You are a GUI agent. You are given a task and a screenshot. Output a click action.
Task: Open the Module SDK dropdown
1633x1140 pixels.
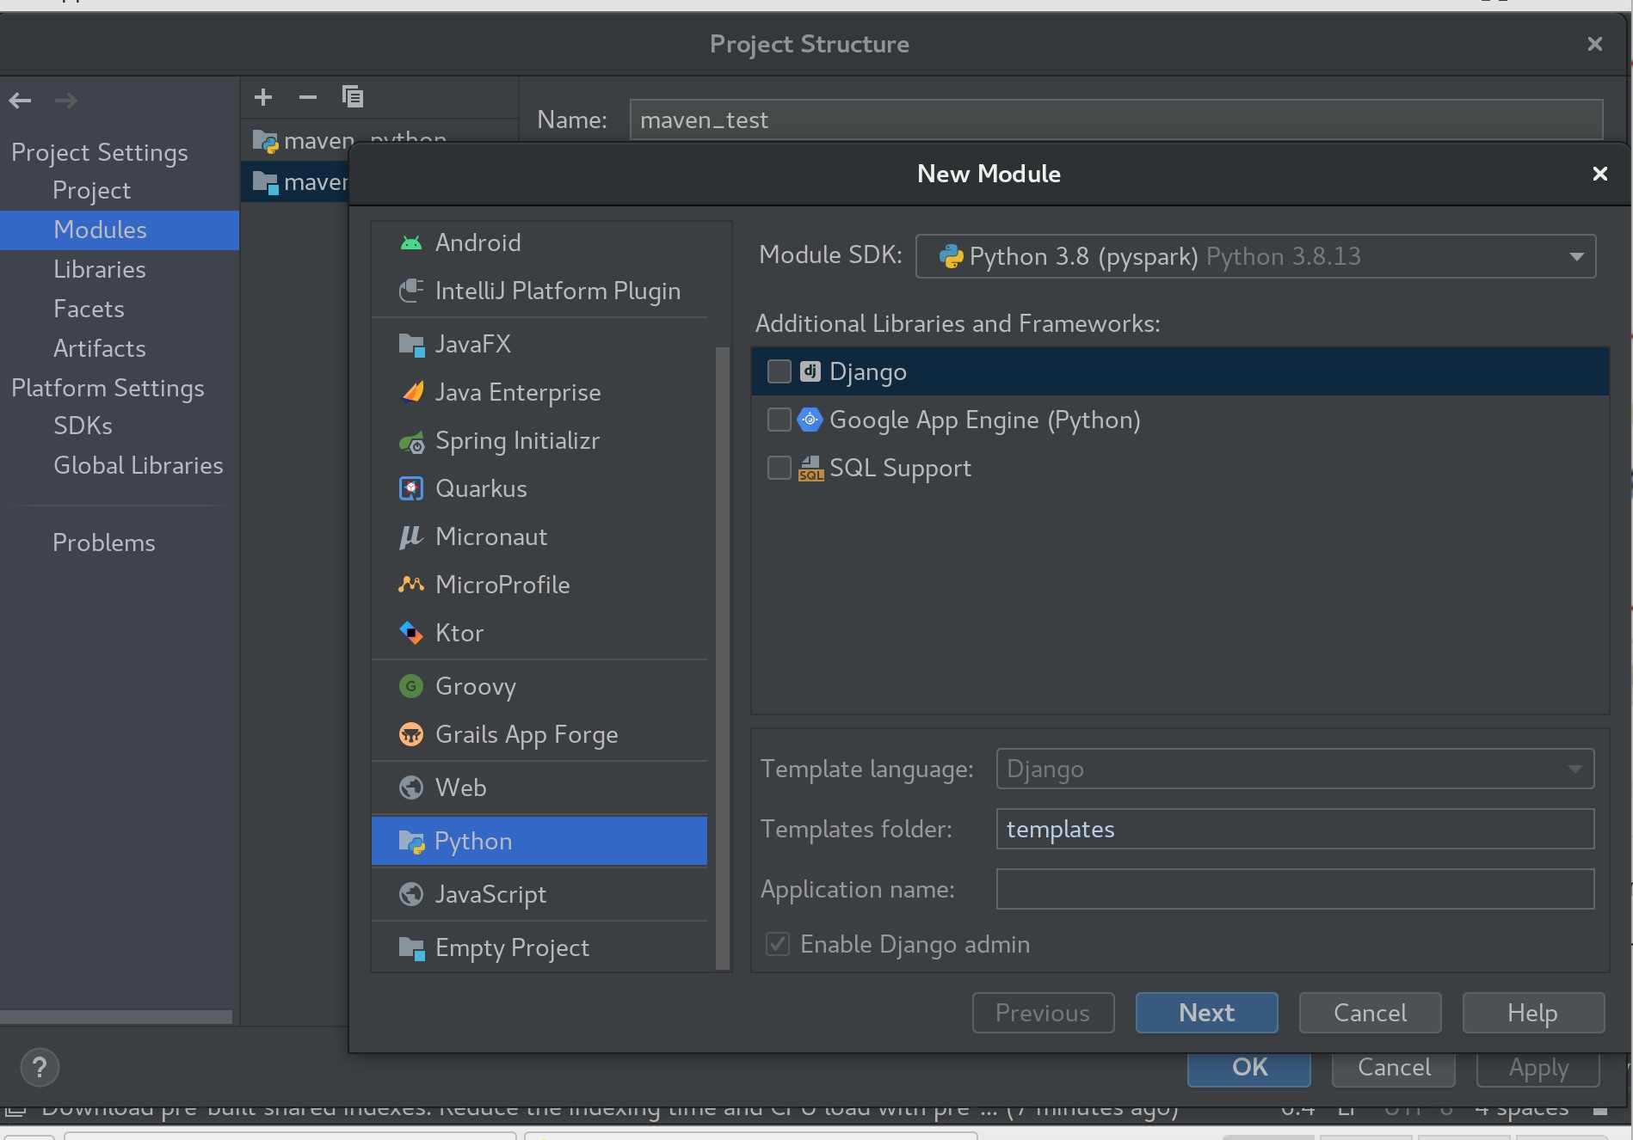pyautogui.click(x=1255, y=256)
